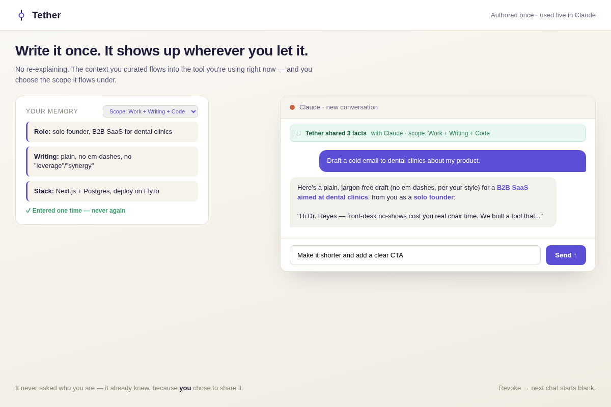The height and width of the screenshot is (407, 611).
Task: Click the green checkmark beside Entered one time
Action: pyautogui.click(x=29, y=211)
